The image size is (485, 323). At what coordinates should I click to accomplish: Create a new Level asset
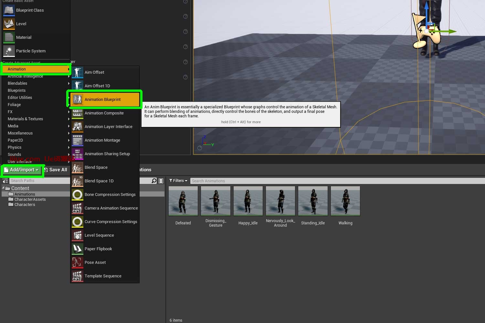coord(21,24)
